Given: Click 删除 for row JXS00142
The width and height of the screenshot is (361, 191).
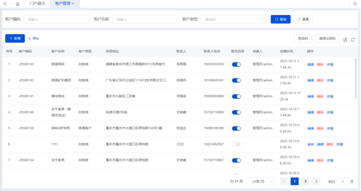Looking at the screenshot, I should coord(320,81).
